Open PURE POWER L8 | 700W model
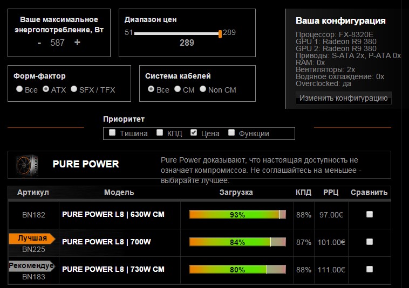Image resolution: width=409 pixels, height=288 pixels. [106, 242]
